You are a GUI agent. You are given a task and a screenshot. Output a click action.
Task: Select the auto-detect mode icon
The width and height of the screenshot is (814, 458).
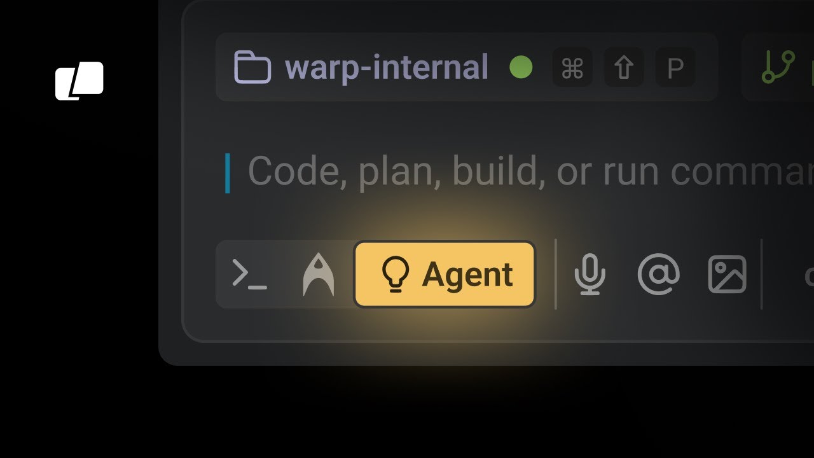[318, 274]
